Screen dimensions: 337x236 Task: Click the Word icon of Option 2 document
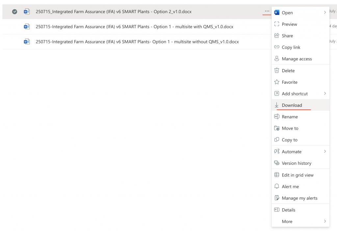pos(27,11)
